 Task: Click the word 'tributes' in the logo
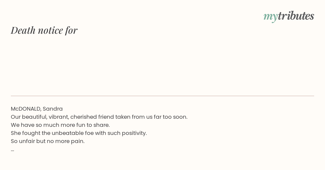(296, 16)
